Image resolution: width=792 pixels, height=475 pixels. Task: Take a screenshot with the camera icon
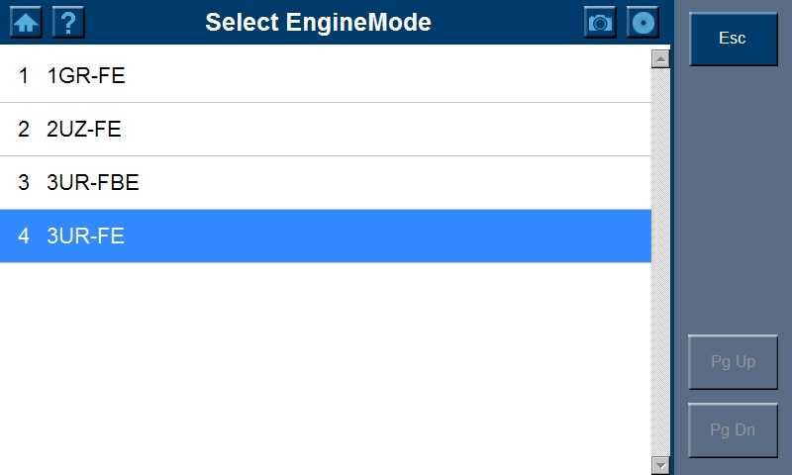tap(600, 22)
